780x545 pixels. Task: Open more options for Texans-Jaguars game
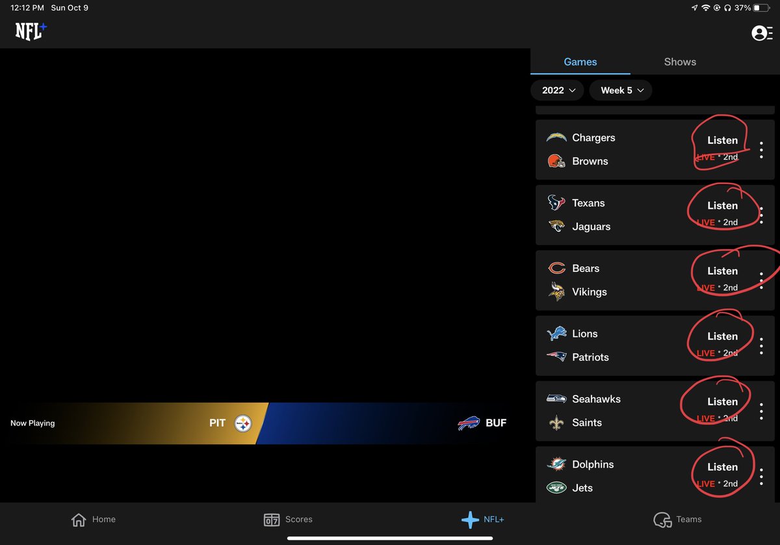[x=761, y=215]
